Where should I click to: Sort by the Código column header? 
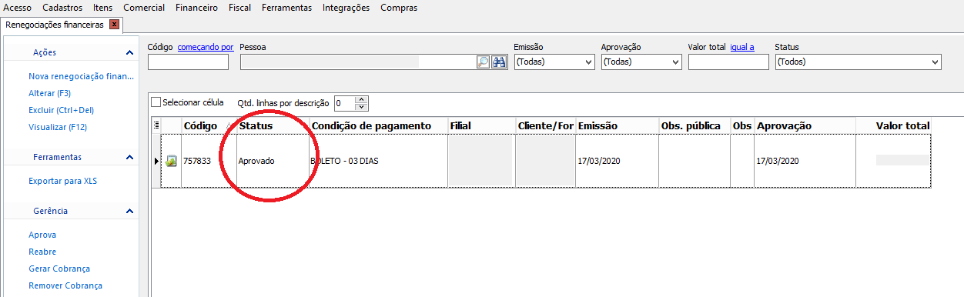[x=209, y=125]
